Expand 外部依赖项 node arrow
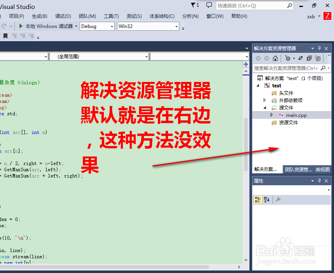 point(264,100)
